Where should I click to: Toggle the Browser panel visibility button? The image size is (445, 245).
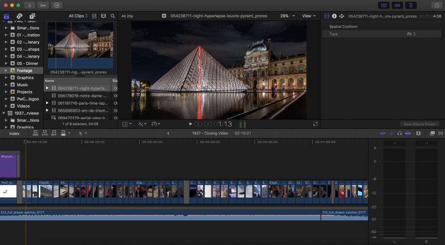(x=384, y=5)
